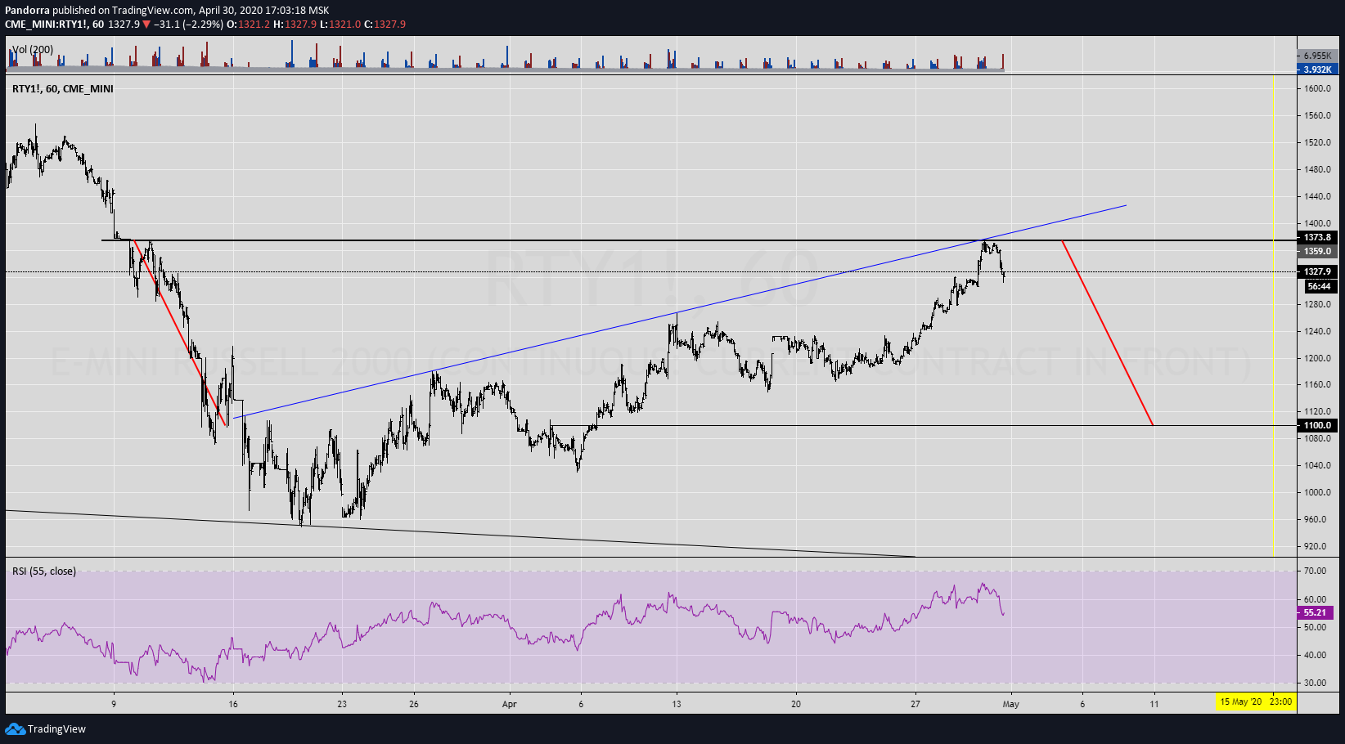Viewport: 1345px width, 744px height.
Task: Select the 1373.8 price label
Action: coord(1317,237)
